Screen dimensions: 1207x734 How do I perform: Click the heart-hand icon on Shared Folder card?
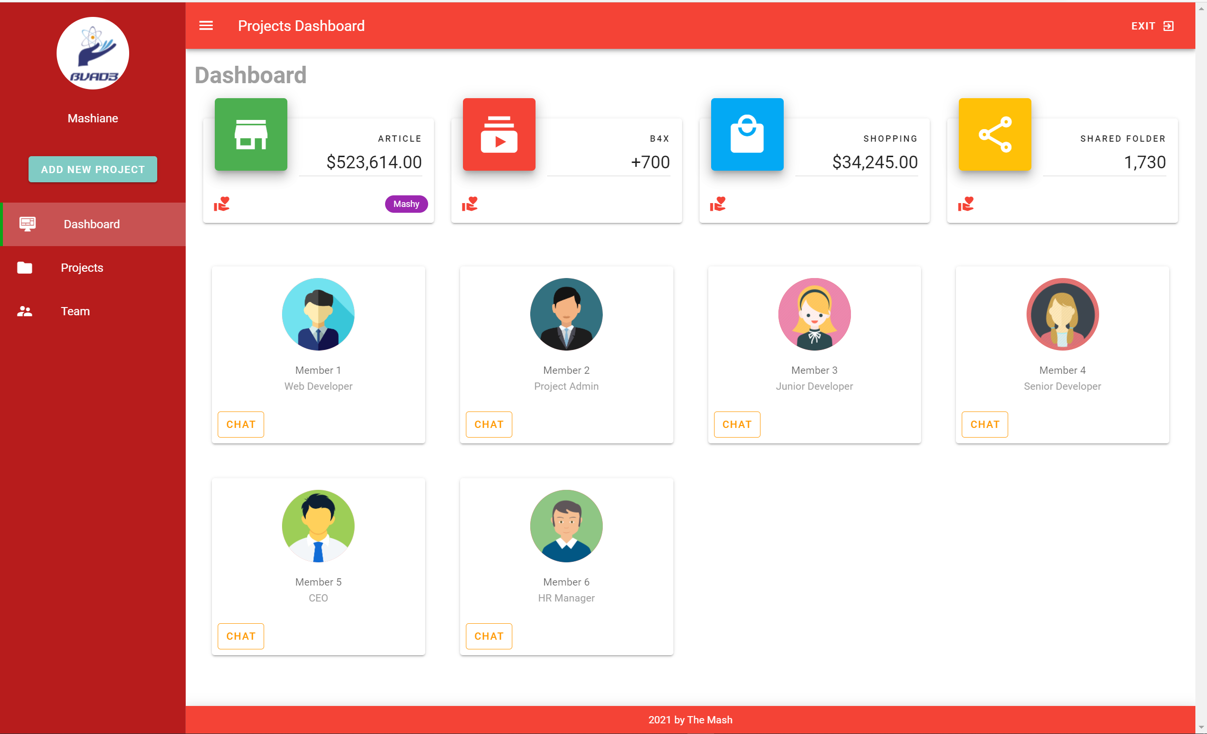tap(966, 204)
